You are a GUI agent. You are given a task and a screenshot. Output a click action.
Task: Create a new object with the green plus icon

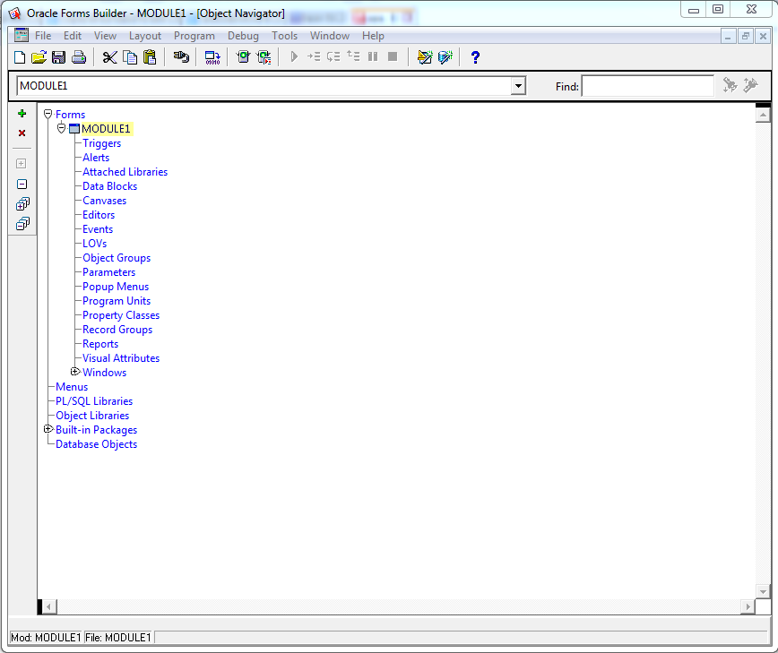[x=22, y=114]
